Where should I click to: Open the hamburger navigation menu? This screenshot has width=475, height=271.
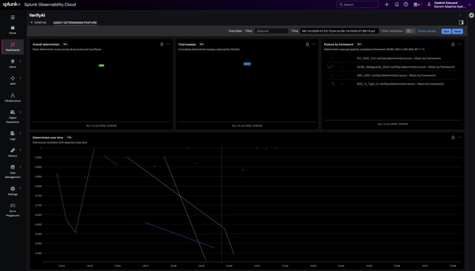[x=13, y=18]
